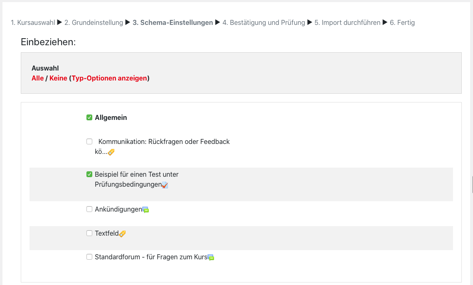Click step 4. Bestätigung und Prüfung
Image resolution: width=473 pixels, height=285 pixels.
(x=264, y=22)
